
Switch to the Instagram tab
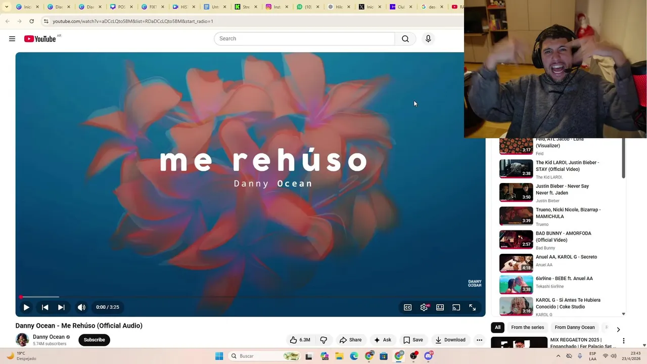click(276, 7)
